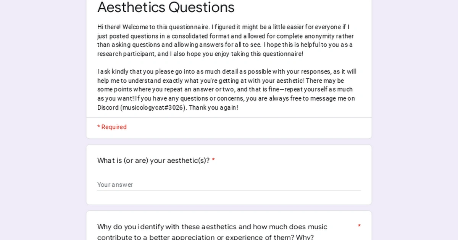Click the gap between the two question cards
The image size is (458, 240).
229,207
